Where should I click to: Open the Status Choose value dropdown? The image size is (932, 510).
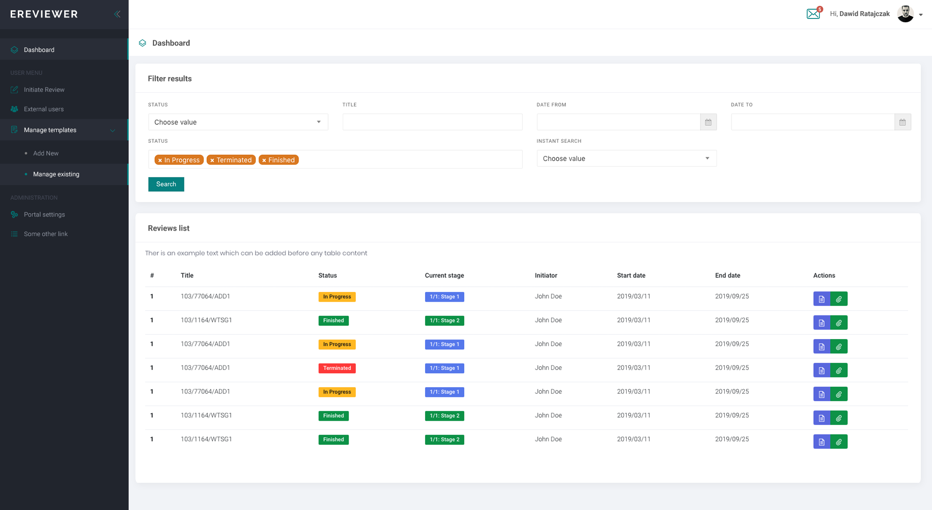[238, 122]
